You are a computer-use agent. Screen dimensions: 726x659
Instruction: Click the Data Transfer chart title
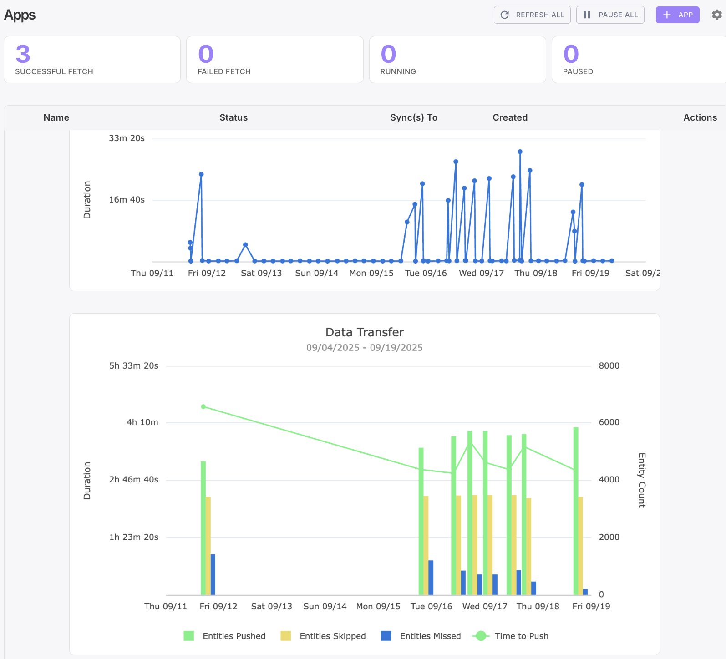[x=365, y=332]
